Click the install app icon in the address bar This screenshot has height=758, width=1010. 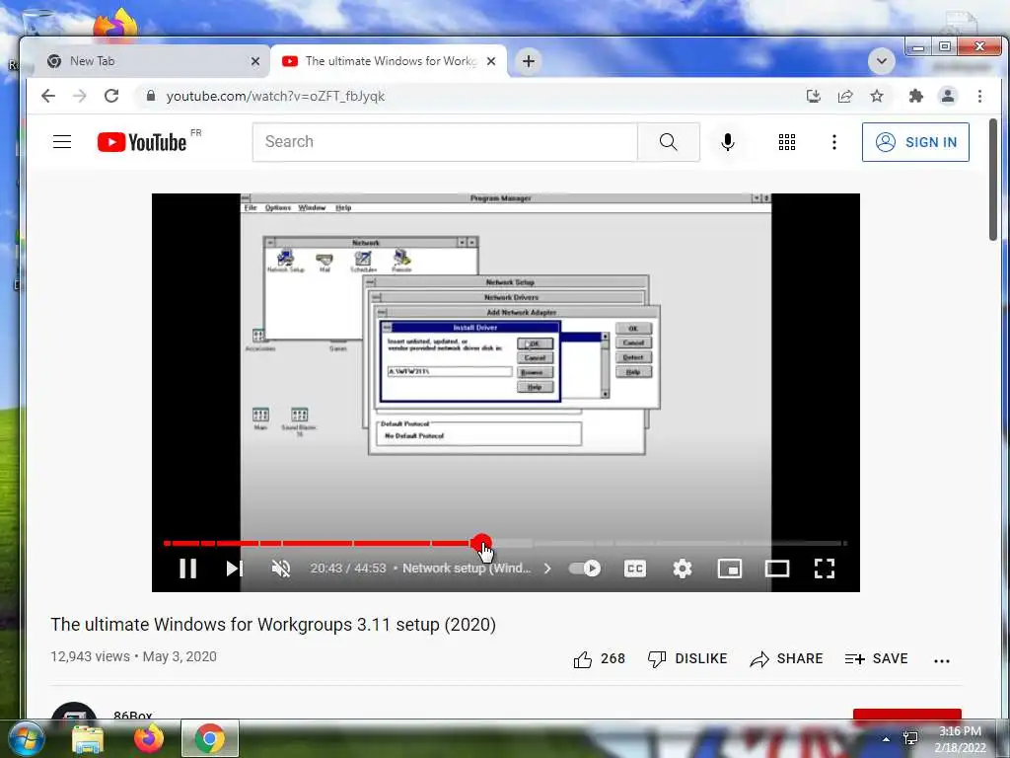[x=814, y=96]
